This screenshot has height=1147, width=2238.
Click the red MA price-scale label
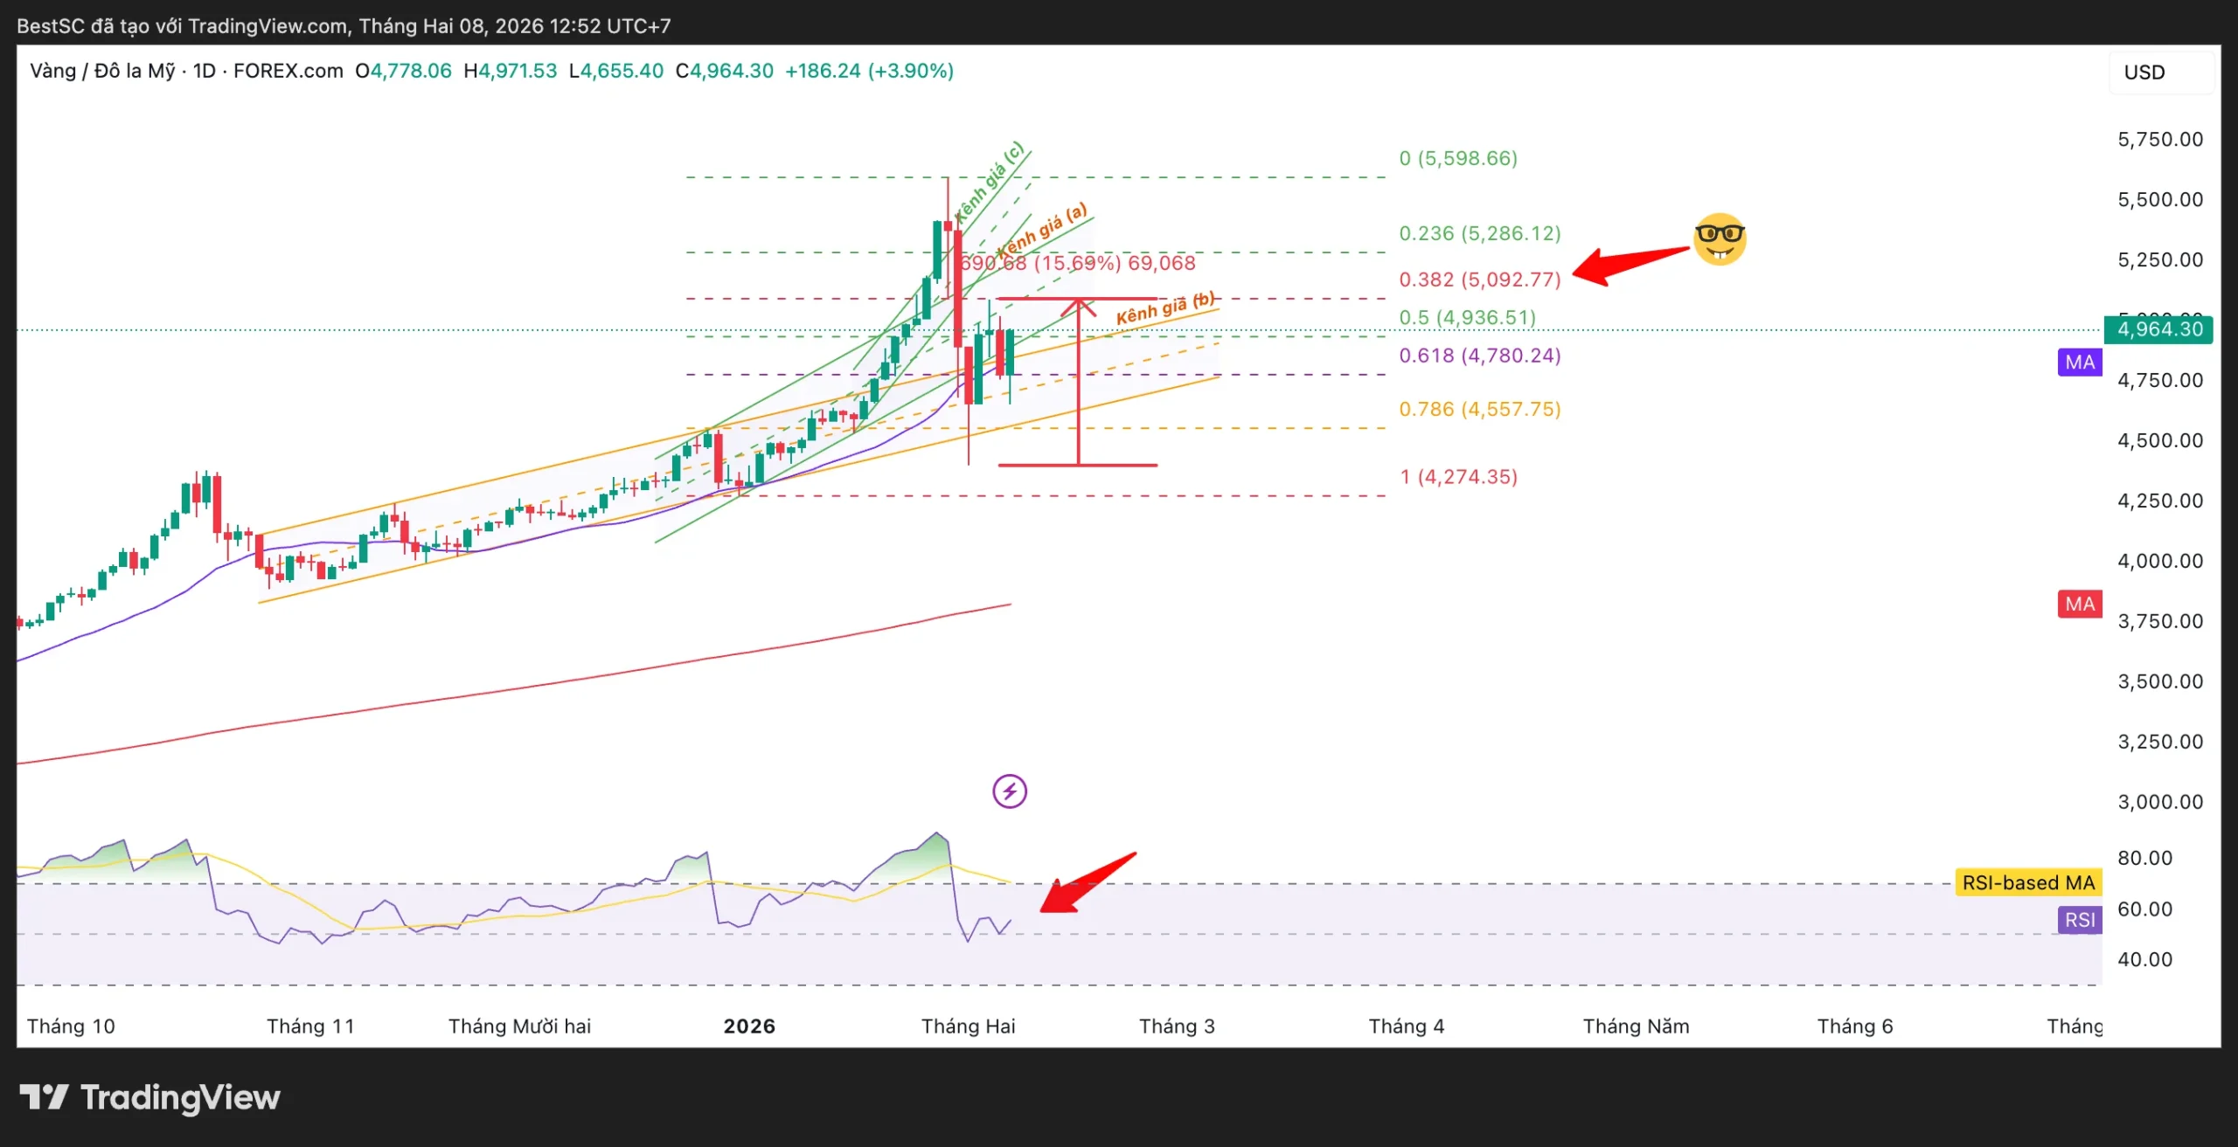click(2079, 604)
